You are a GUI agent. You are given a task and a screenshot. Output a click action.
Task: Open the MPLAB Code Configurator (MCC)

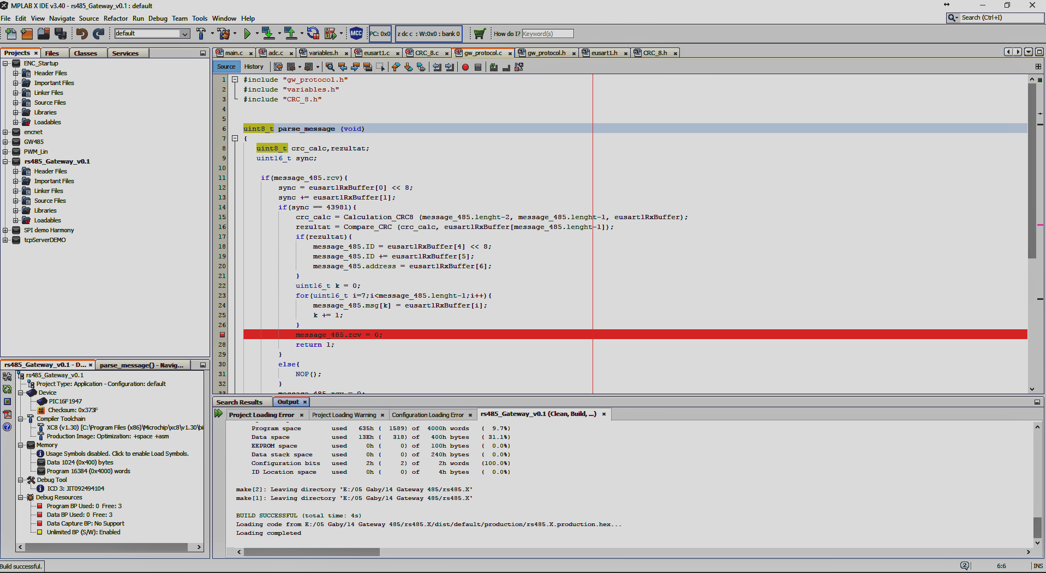coord(356,33)
